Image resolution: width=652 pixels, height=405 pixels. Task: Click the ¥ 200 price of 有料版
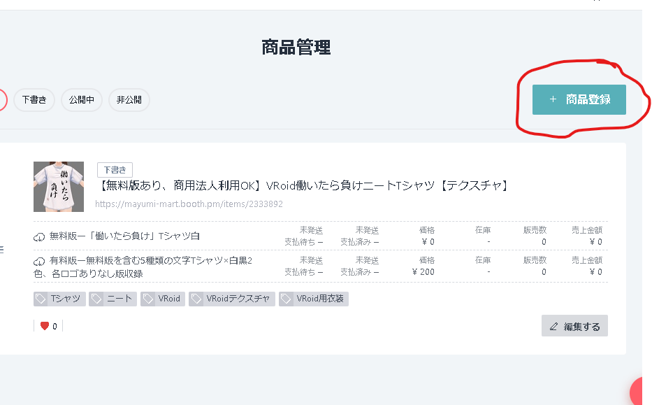pyautogui.click(x=423, y=271)
